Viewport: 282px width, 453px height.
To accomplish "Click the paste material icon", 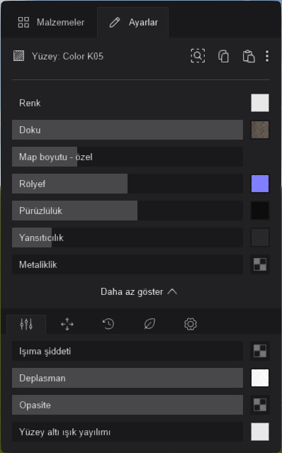I will pos(249,56).
